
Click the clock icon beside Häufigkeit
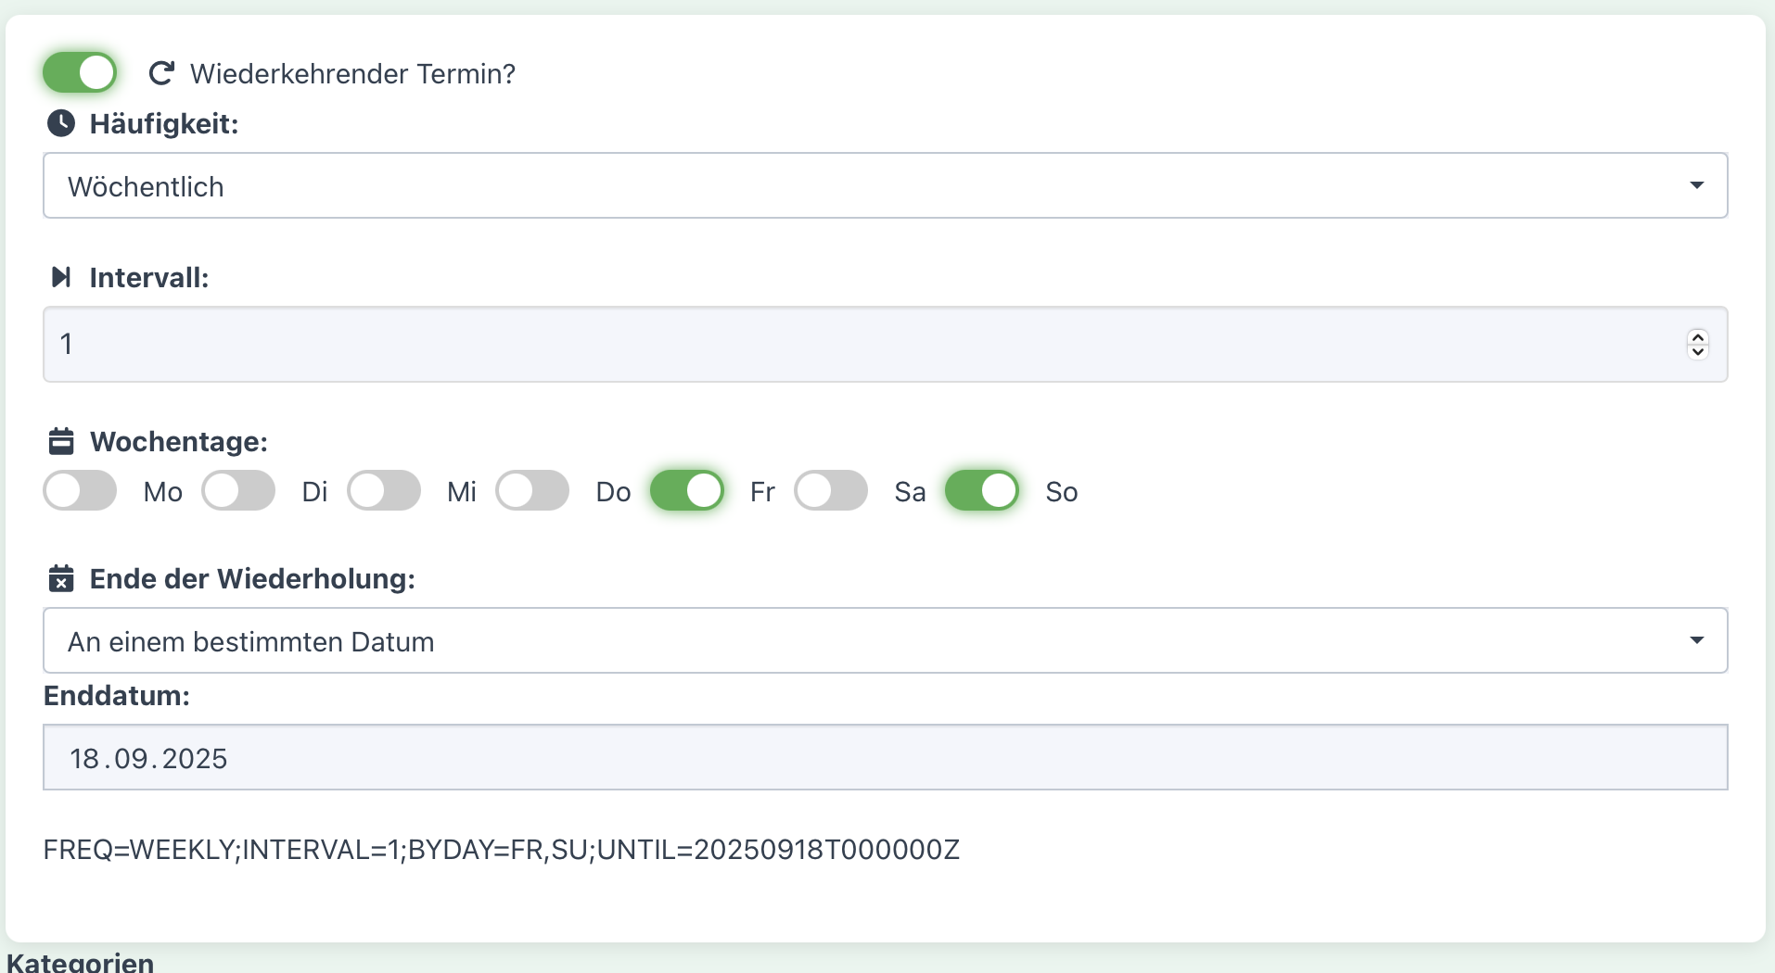tap(61, 123)
